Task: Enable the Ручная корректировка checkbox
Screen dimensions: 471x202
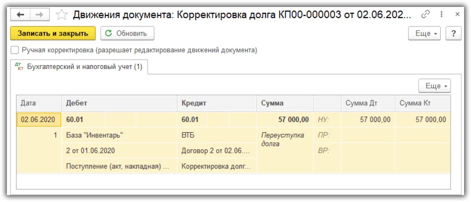Action: [x=14, y=50]
